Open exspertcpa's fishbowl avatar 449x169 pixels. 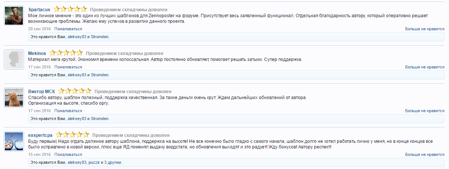pos(14,141)
